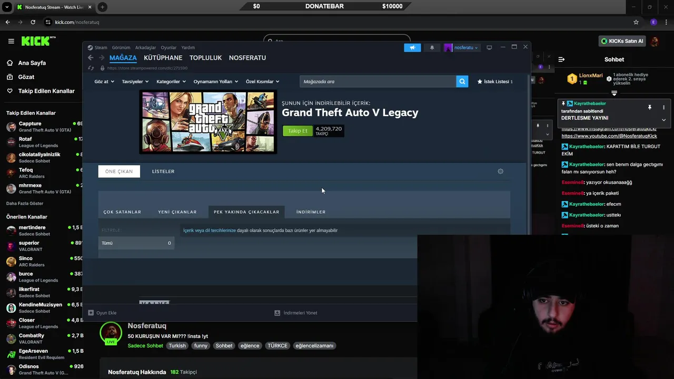Open pinned message three-dot options
This screenshot has width=674, height=379.
coord(663,107)
